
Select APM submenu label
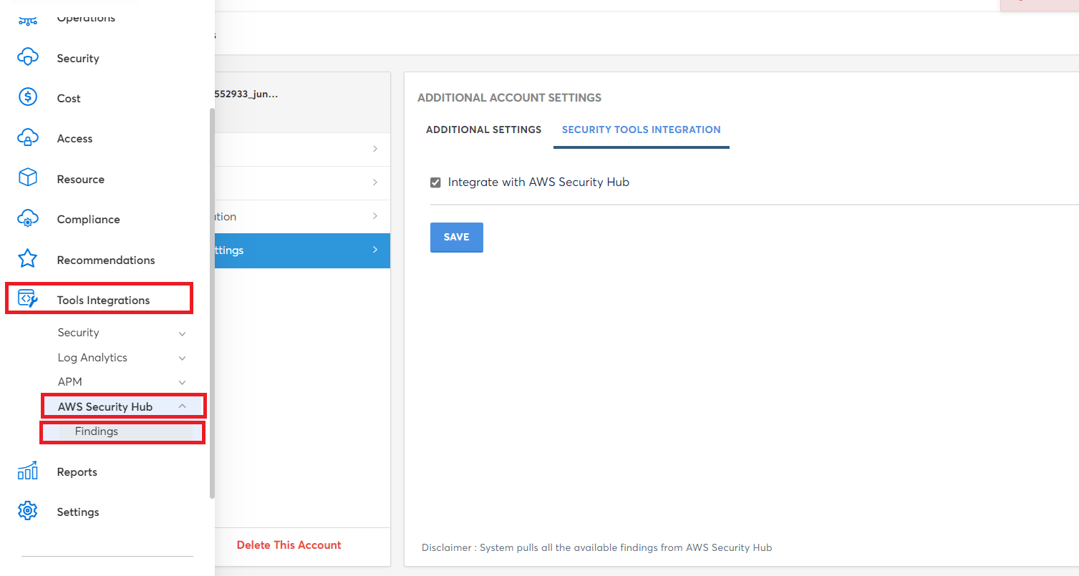[70, 381]
